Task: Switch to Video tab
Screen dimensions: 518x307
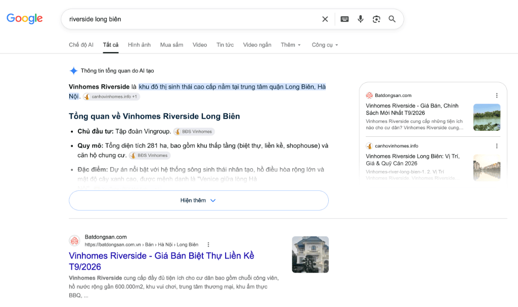Action: tap(200, 45)
